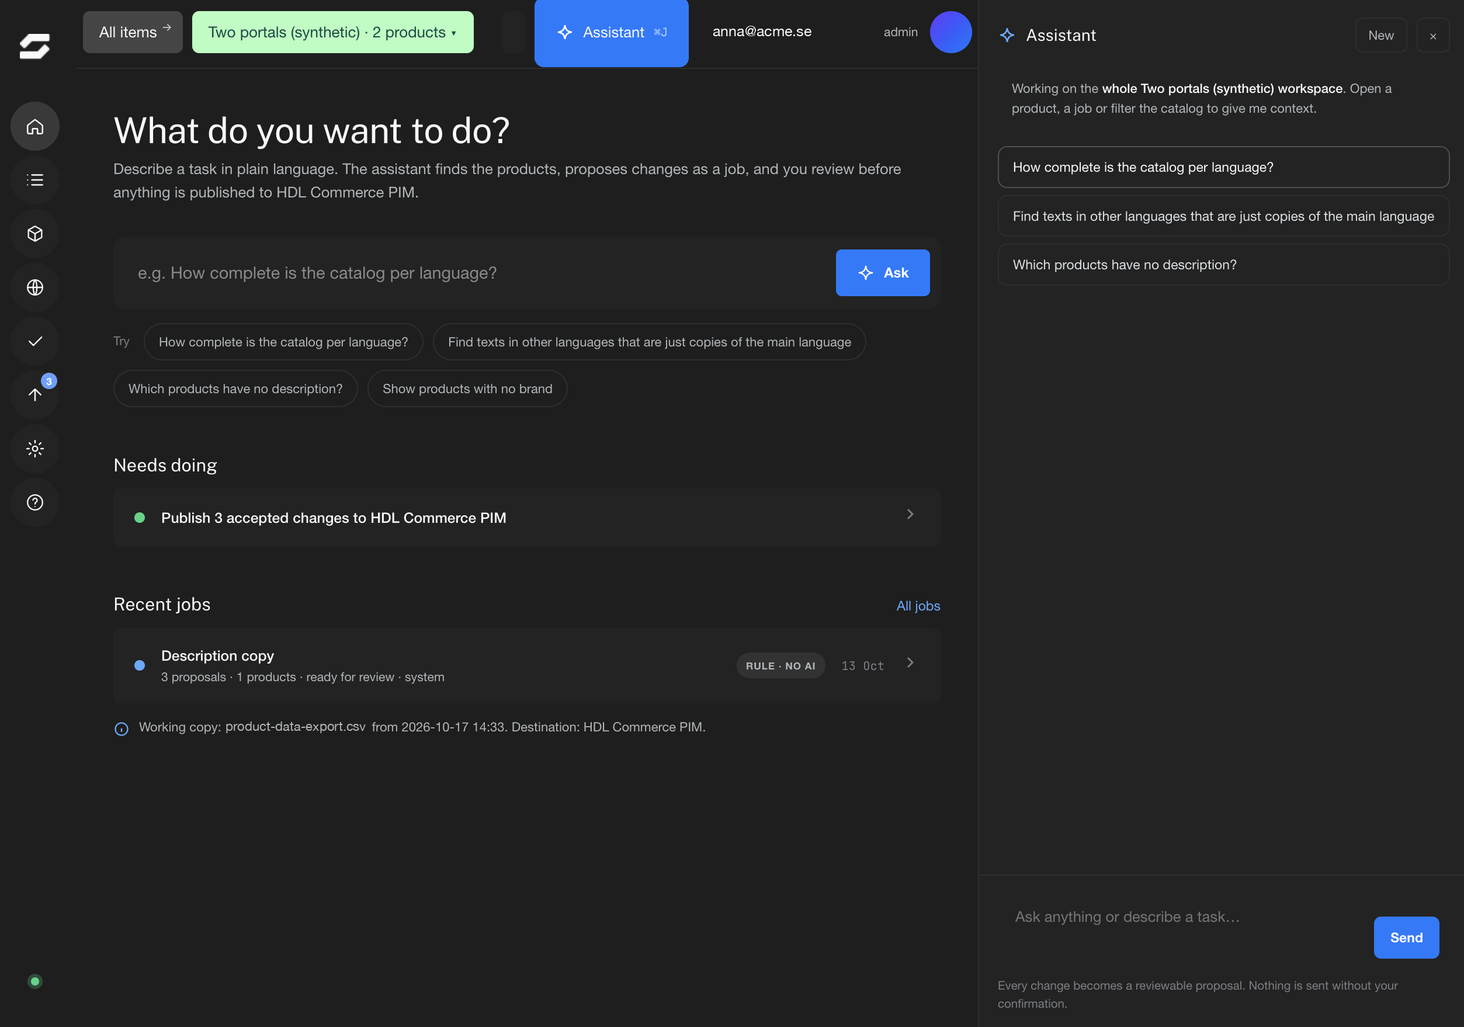Open the Description copy job chevron
The width and height of the screenshot is (1464, 1027).
coord(910,663)
